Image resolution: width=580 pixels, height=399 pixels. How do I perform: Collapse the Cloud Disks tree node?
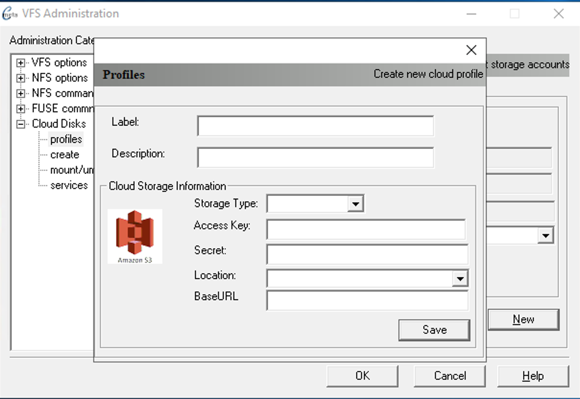pyautogui.click(x=21, y=124)
